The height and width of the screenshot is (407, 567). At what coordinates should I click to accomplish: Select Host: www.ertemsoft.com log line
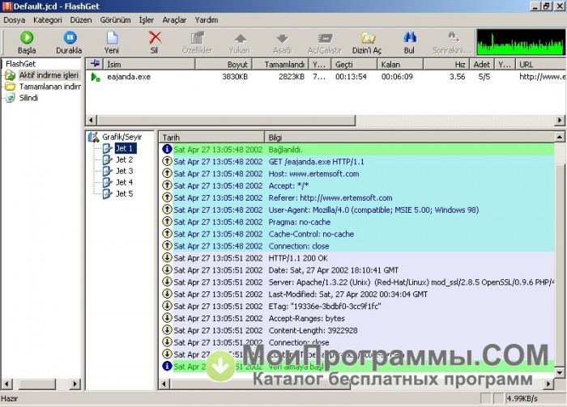(356, 174)
